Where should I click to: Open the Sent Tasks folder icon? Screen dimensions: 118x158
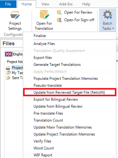click(x=8, y=78)
